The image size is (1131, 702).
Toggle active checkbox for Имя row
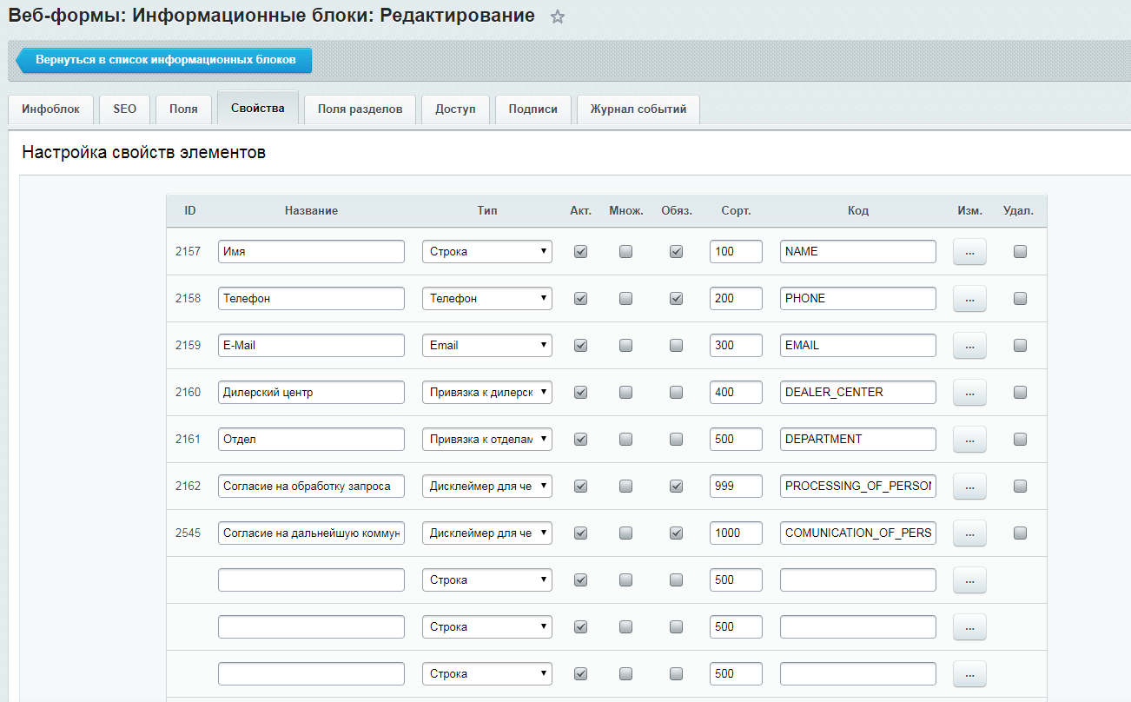[581, 251]
